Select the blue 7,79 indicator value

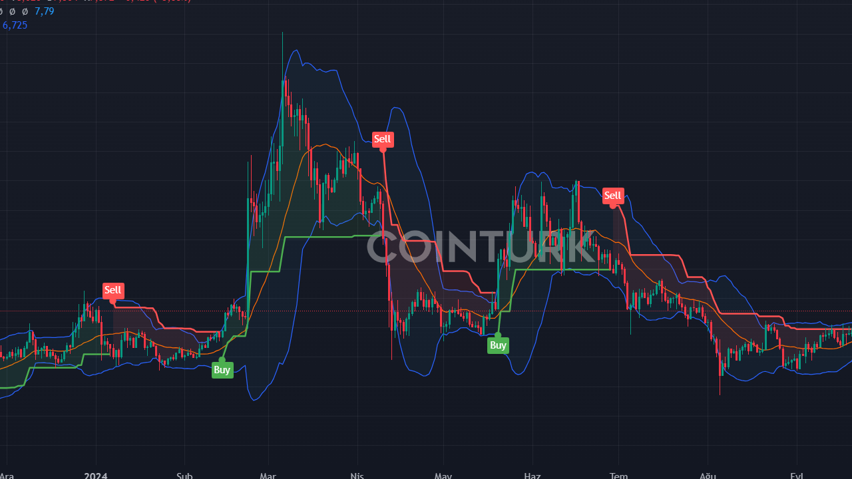coord(44,11)
